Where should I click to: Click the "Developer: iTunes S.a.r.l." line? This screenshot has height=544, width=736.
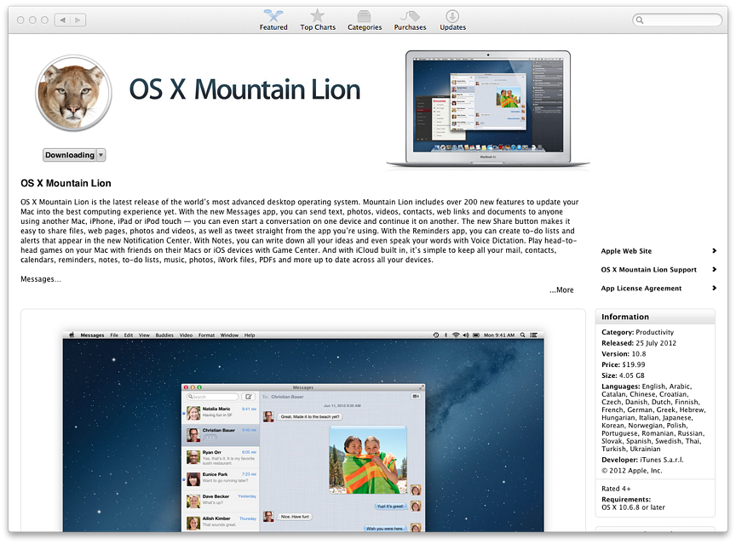642,460
